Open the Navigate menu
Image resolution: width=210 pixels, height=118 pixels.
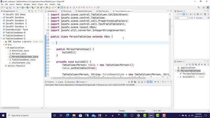click(x=27, y=4)
